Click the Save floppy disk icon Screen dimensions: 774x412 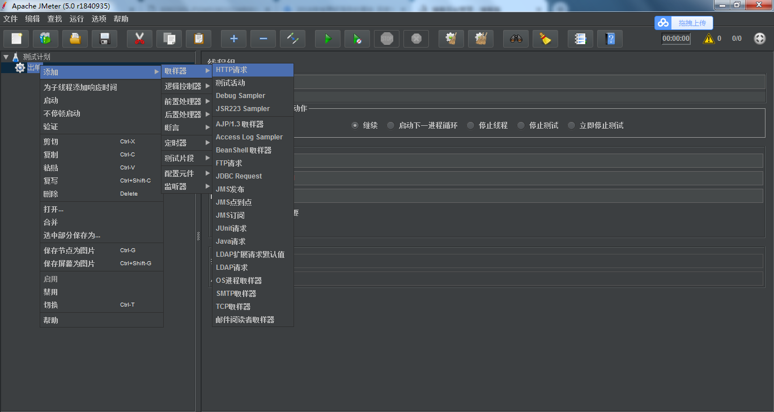(x=104, y=39)
